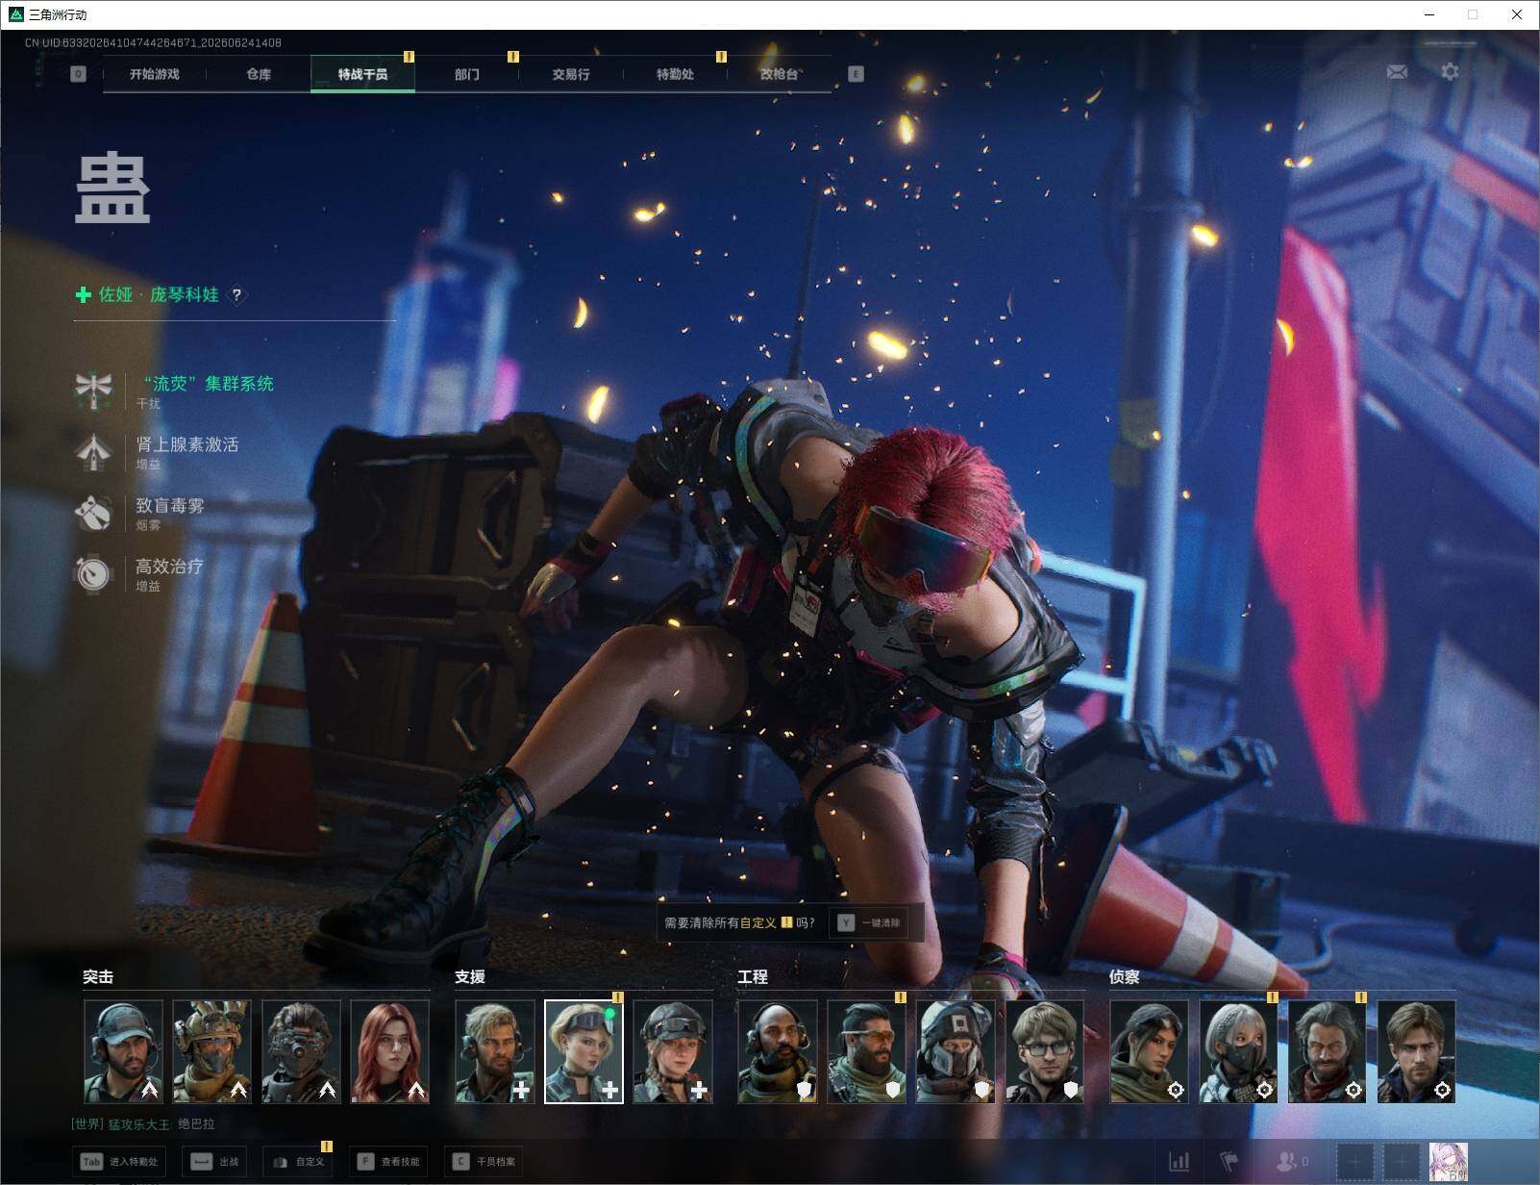The height and width of the screenshot is (1185, 1540).
Task: Click the 查看技能 view skills button
Action: click(388, 1162)
